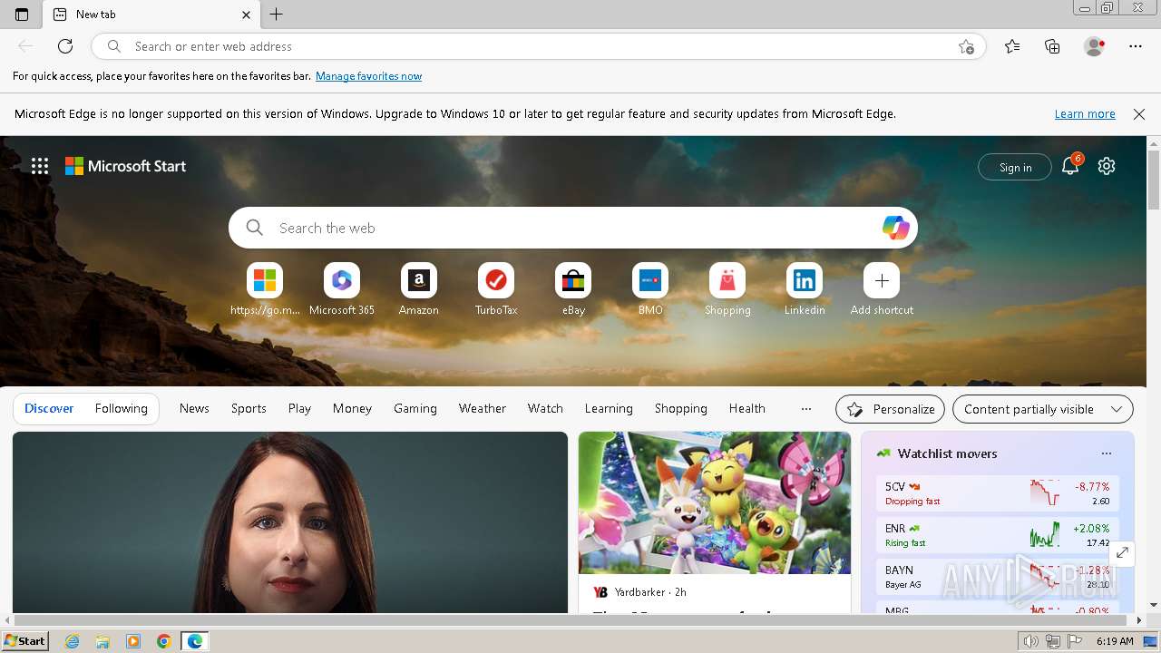Viewport: 1161px width, 653px height.
Task: Open the Play category
Action: 299,409
